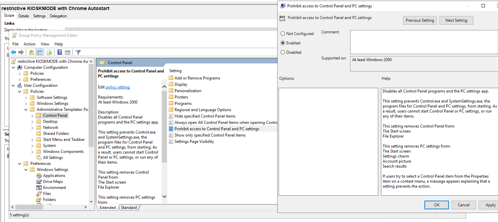Click the Filter funnel icon in the toolbar

click(x=78, y=52)
